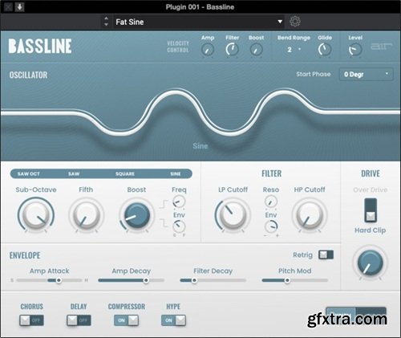
Task: Click the VELOCITY CONTROL label
Action: tap(178, 47)
